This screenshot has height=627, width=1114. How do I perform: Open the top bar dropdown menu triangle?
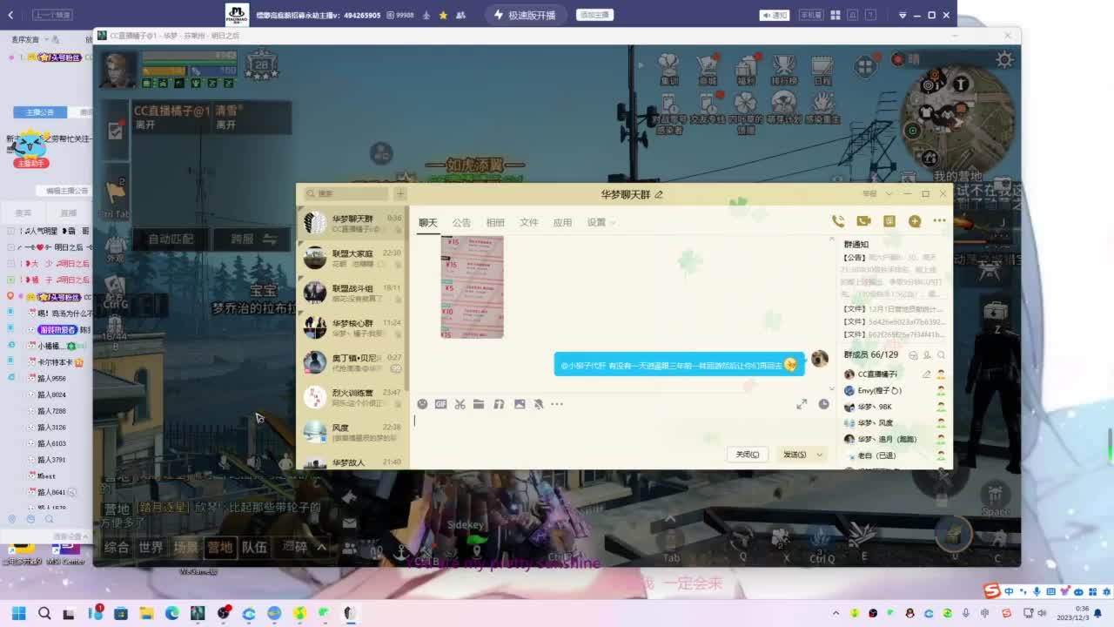click(903, 15)
